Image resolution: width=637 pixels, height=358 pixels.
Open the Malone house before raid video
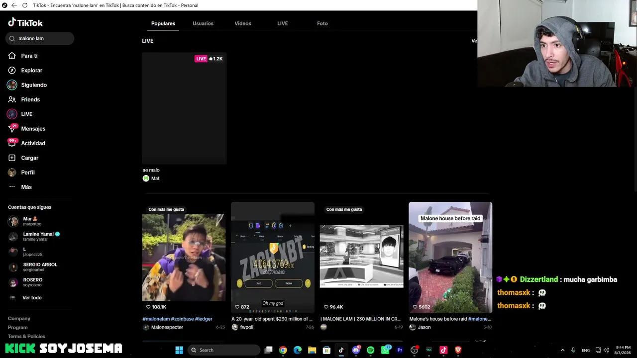[x=450, y=258]
